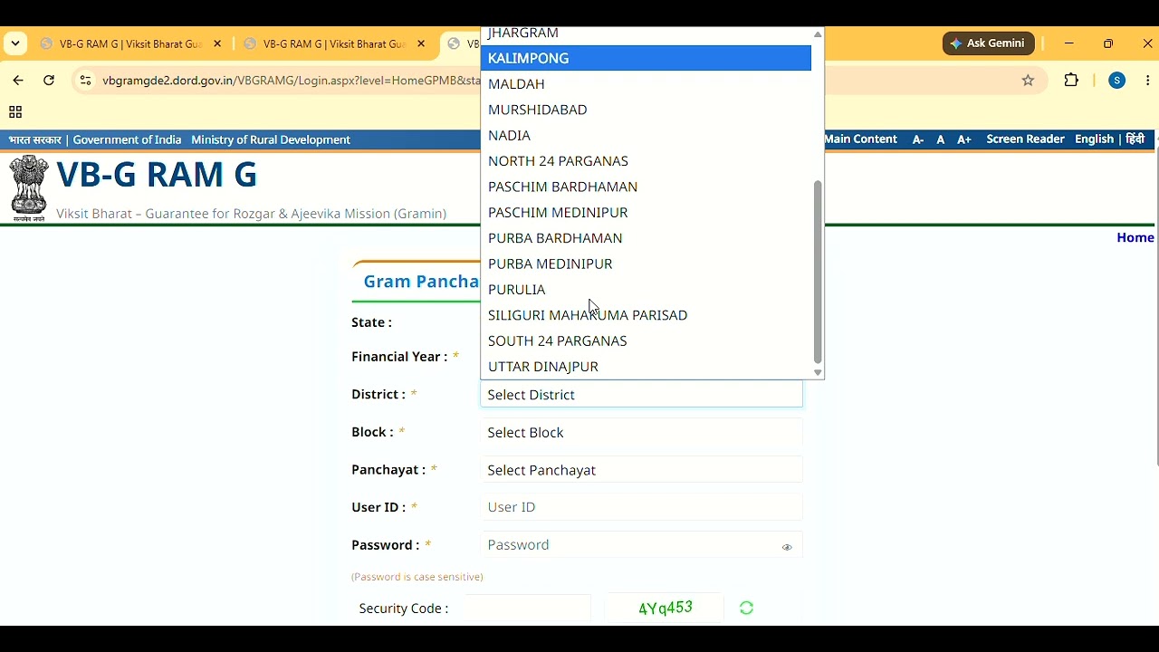Go back to the previous page
This screenshot has width=1159, height=652.
coord(18,81)
